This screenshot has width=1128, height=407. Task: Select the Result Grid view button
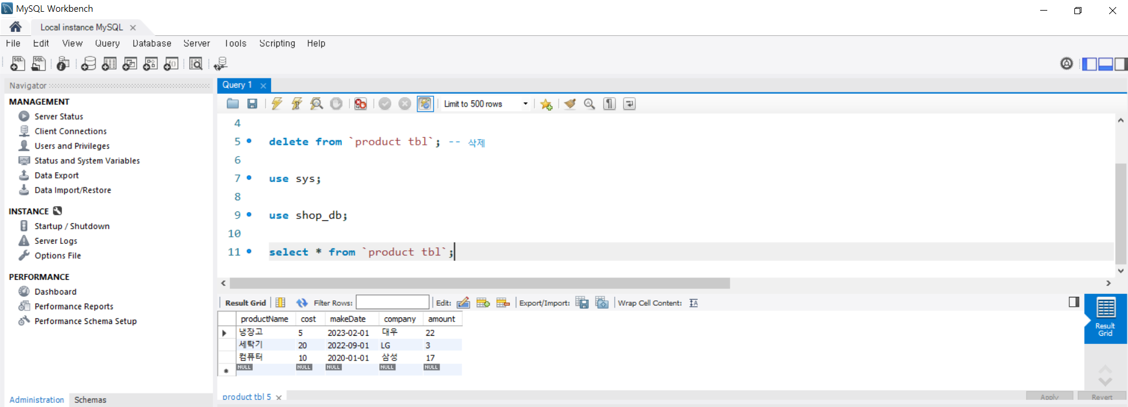(1106, 318)
